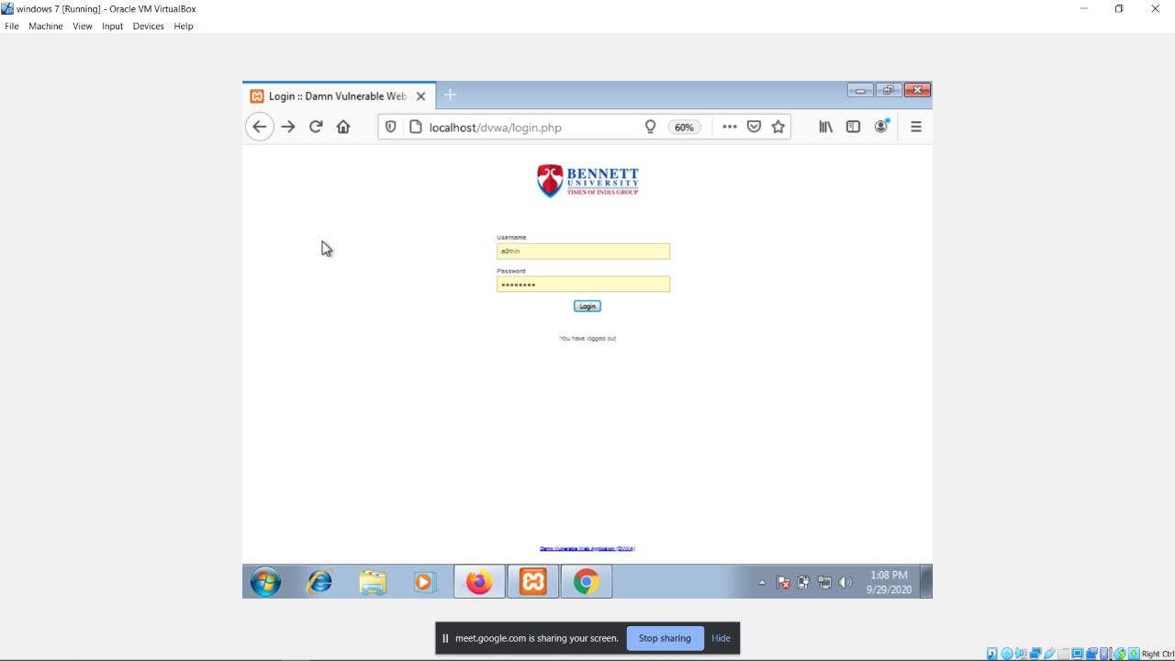
Task: Open the VirtualBox Input menu
Action: pos(112,26)
